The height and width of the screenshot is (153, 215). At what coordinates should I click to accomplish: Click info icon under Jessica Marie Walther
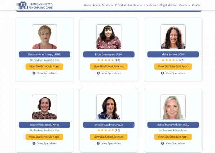pos(162,143)
